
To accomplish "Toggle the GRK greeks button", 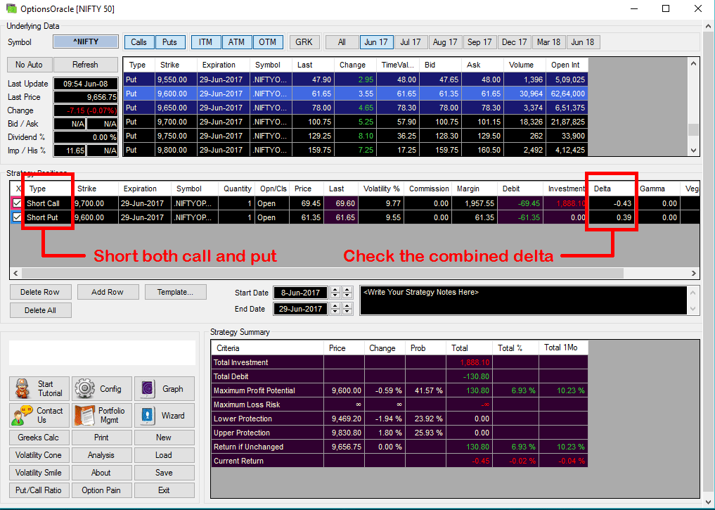I will pos(304,42).
